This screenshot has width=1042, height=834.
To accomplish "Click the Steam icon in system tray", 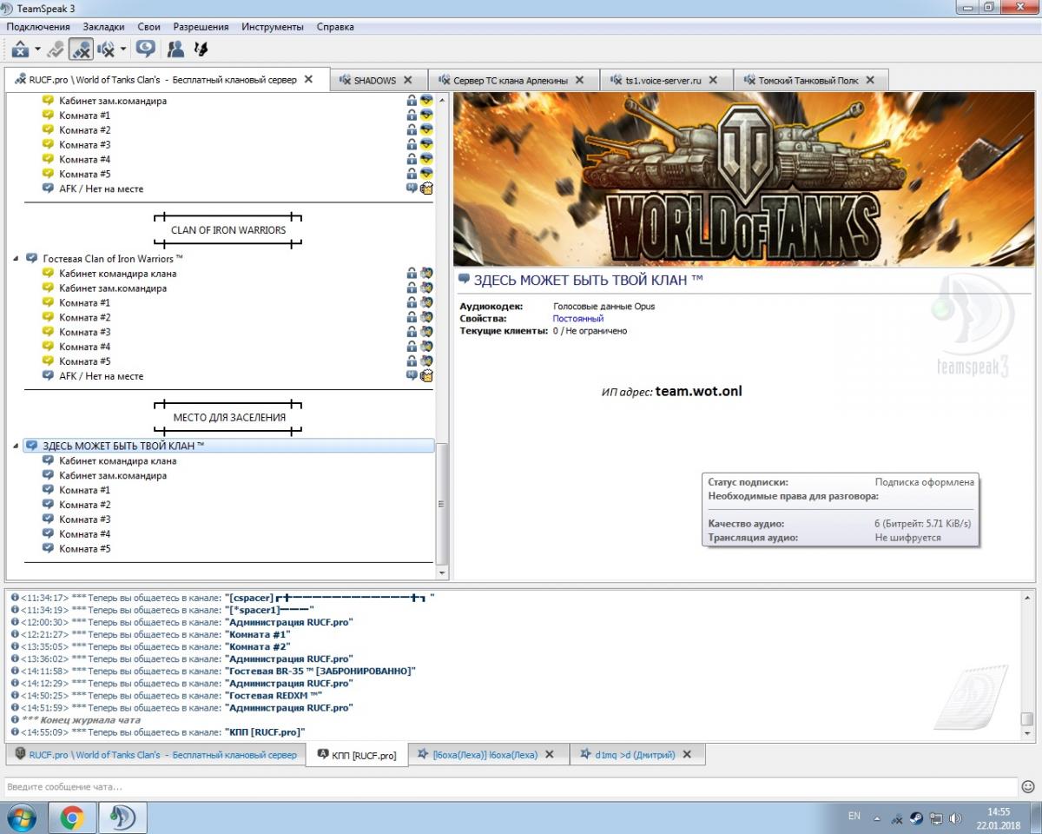I will point(916,817).
